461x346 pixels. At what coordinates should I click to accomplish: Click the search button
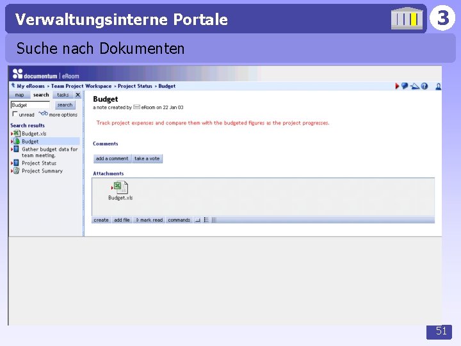[x=65, y=105]
